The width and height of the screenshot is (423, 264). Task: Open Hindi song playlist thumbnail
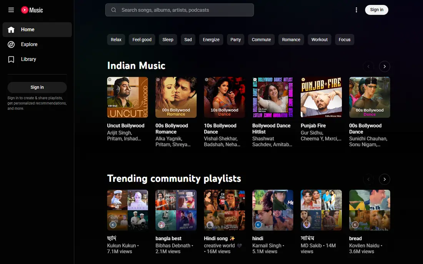click(225, 210)
